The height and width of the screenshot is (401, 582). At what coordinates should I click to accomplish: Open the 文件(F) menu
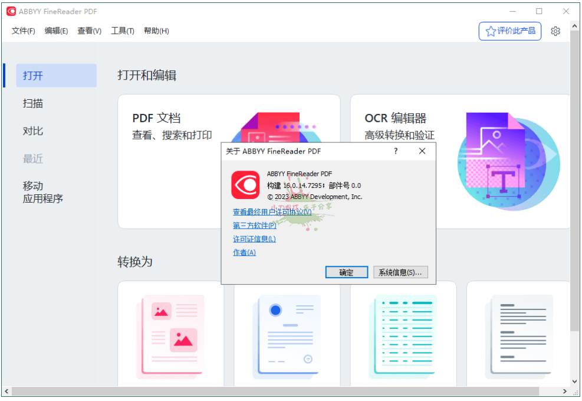[22, 30]
